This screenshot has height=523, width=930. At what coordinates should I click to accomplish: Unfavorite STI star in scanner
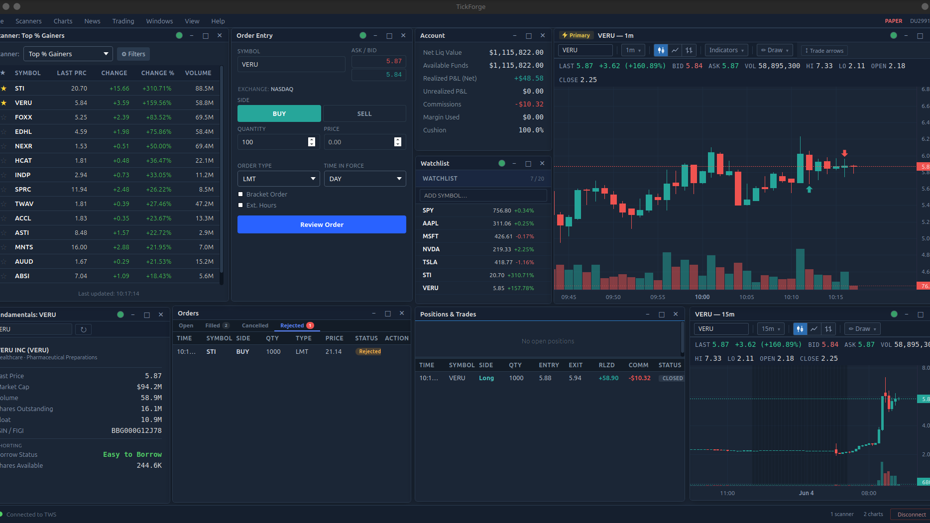[x=3, y=88]
